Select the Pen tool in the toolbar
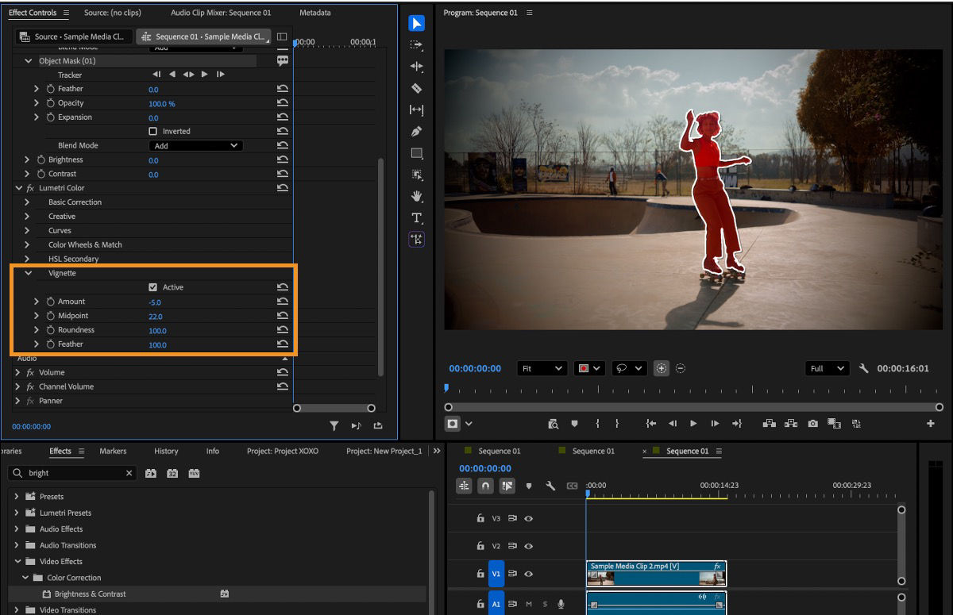This screenshot has width=953, height=615. point(416,132)
